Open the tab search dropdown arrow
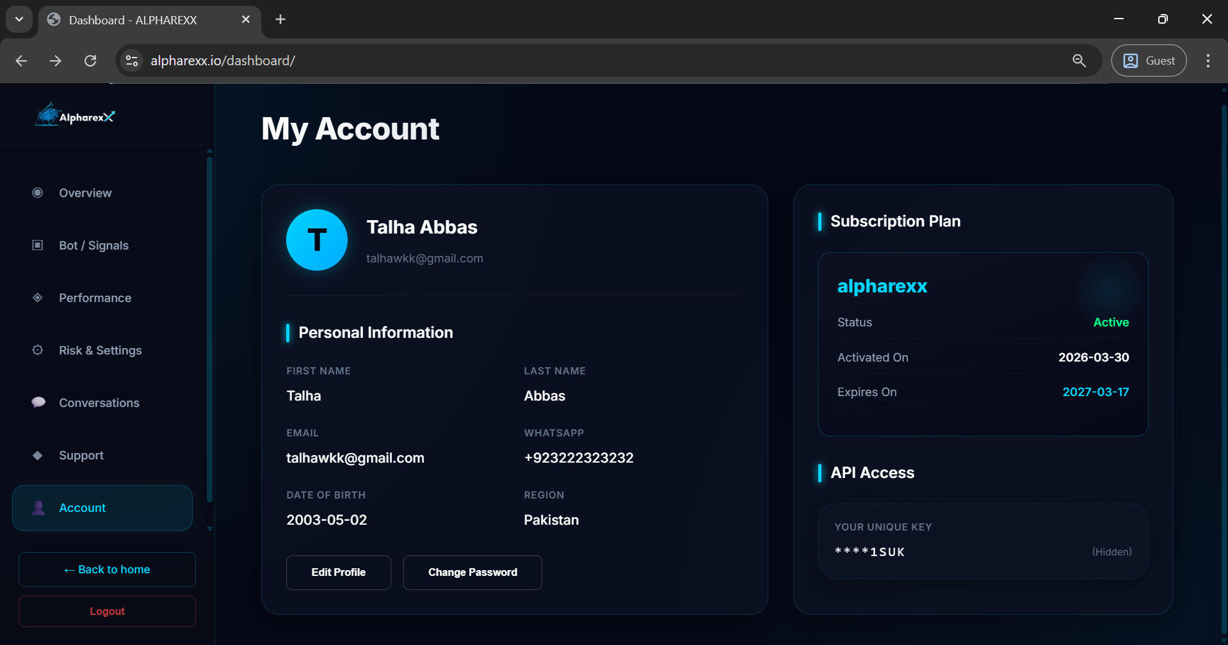This screenshot has height=645, width=1228. tap(19, 19)
